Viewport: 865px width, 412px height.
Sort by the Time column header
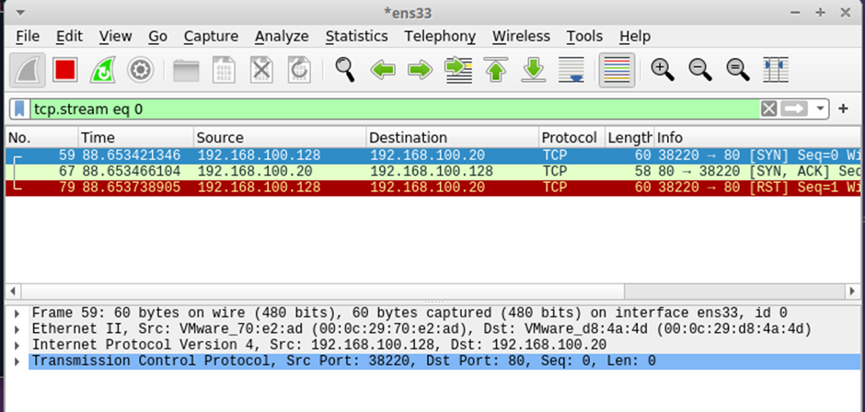click(136, 137)
